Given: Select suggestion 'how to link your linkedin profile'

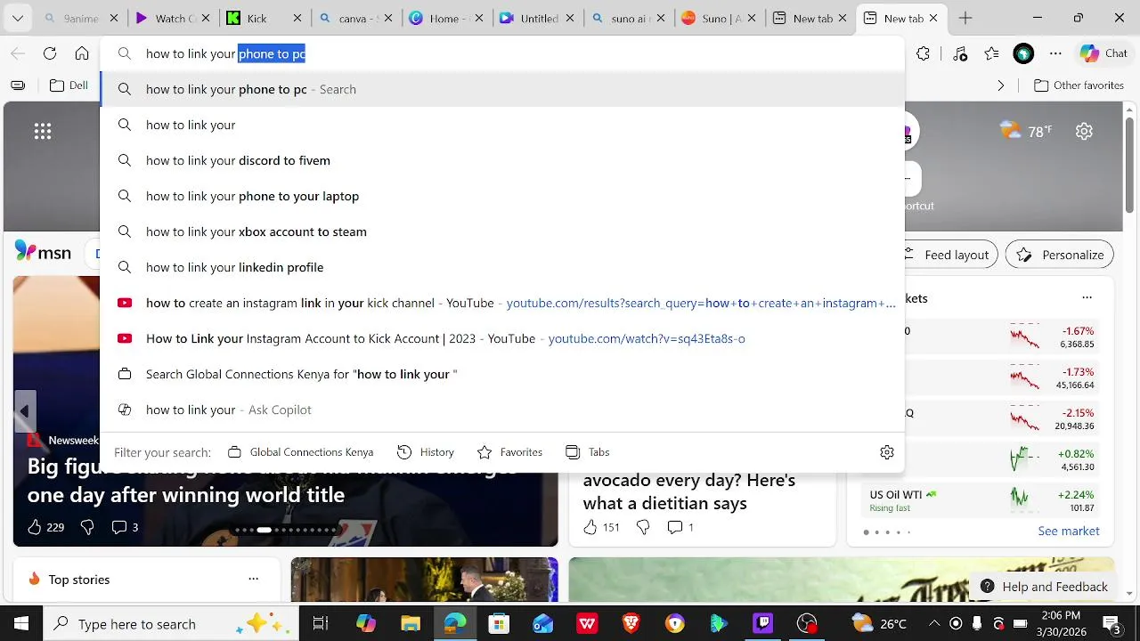Looking at the screenshot, I should pyautogui.click(x=502, y=267).
